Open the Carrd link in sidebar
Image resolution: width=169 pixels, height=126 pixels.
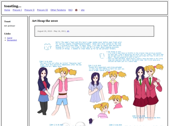(10, 38)
